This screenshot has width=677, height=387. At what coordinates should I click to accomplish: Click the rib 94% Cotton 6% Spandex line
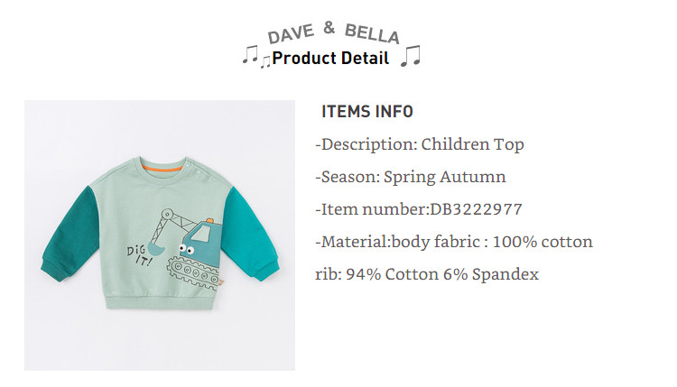pos(427,274)
